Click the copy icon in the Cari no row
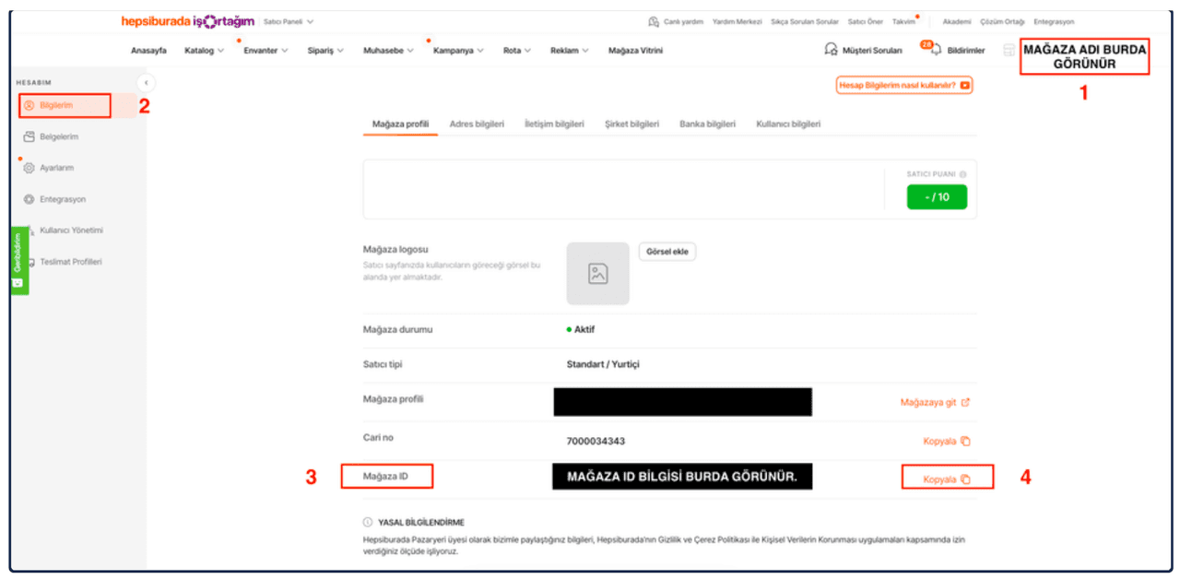 point(965,442)
